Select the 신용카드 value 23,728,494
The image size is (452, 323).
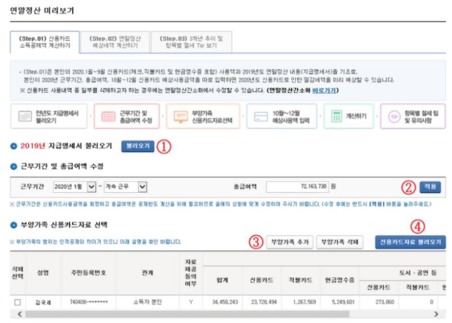(264, 302)
